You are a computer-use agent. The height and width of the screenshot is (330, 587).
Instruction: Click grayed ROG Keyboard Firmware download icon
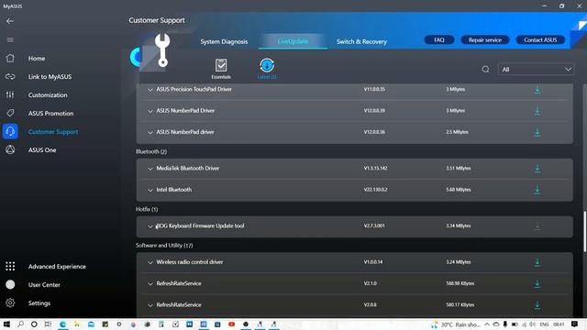tap(537, 226)
